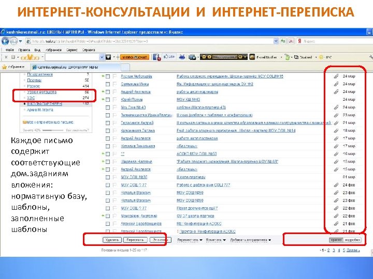
Task: Click the Переслать button
Action: 135,240
